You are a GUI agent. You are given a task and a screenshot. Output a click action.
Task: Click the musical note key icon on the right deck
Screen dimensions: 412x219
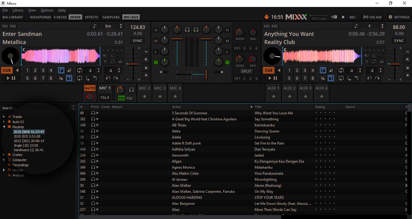click(356, 26)
